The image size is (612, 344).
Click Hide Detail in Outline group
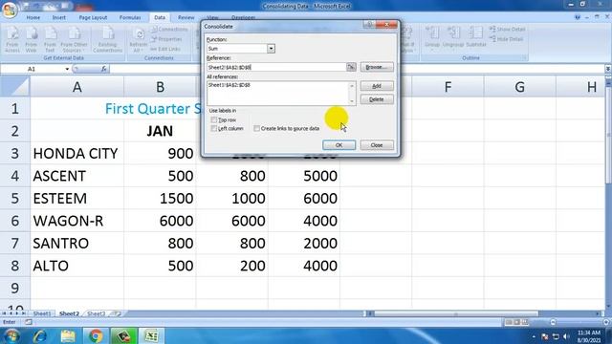[x=506, y=39]
